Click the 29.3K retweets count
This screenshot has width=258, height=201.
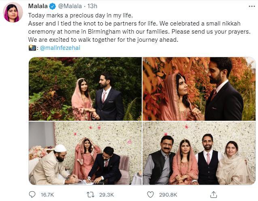point(107,195)
